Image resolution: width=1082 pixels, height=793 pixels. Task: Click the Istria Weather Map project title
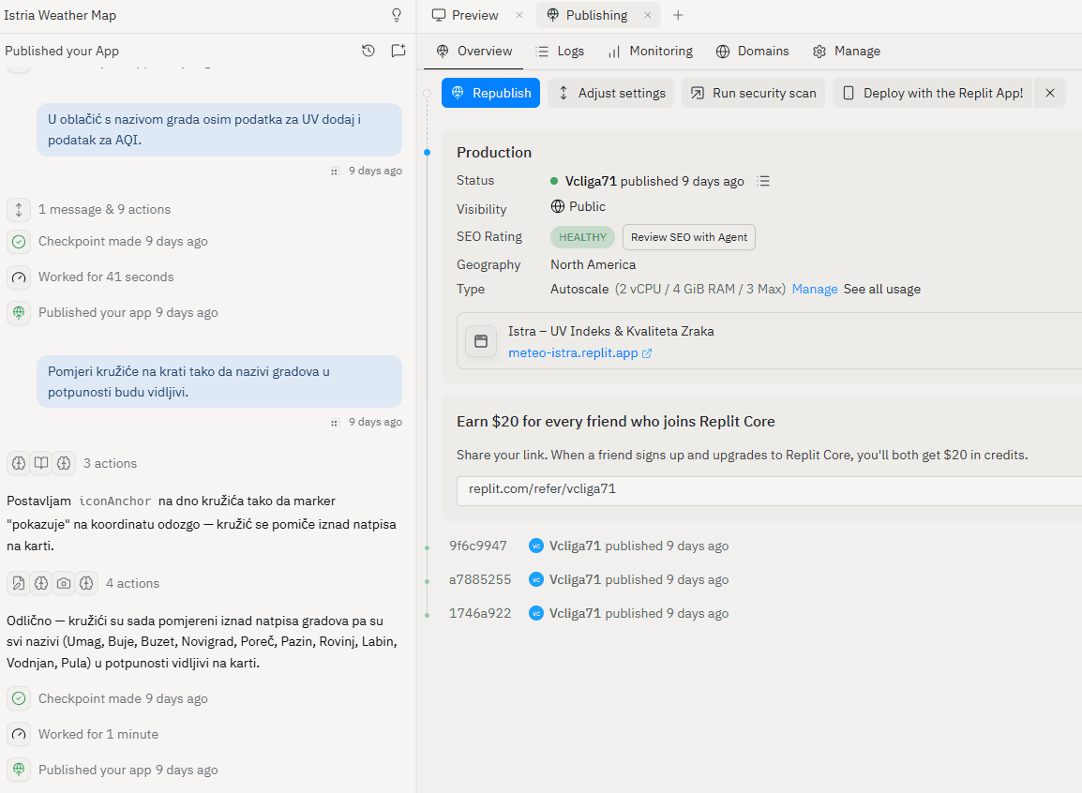(60, 15)
